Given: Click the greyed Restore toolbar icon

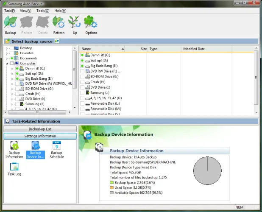Looking at the screenshot, I should (x=27, y=22).
